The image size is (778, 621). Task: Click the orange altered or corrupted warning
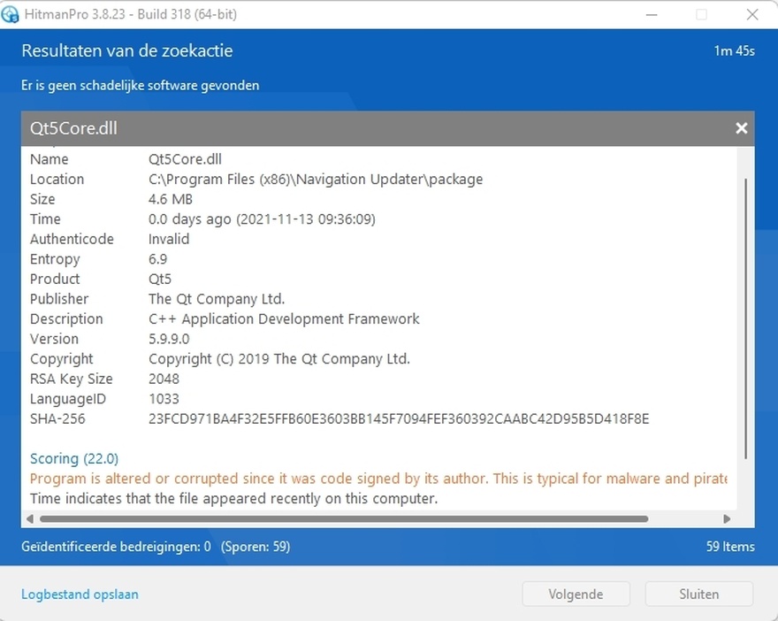point(378,479)
